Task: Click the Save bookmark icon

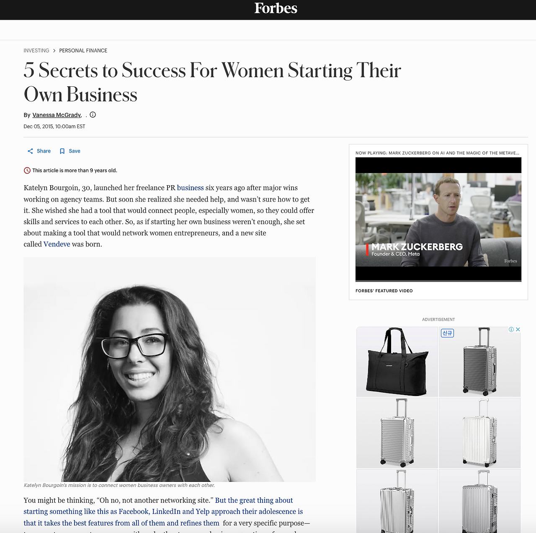Action: pos(62,151)
